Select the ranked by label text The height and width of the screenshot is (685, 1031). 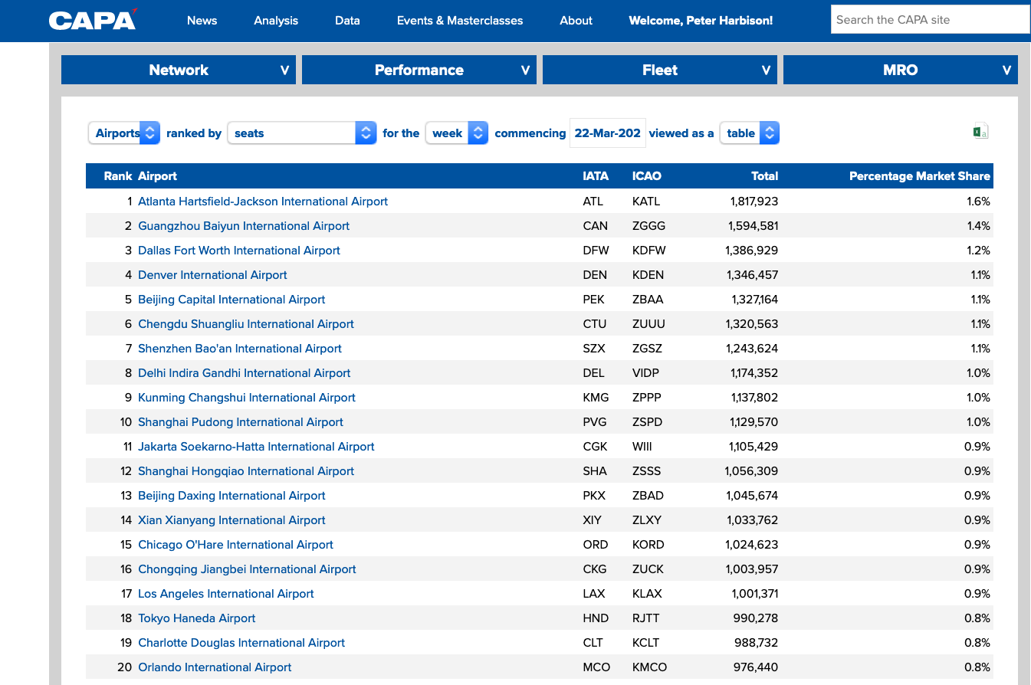tap(194, 133)
